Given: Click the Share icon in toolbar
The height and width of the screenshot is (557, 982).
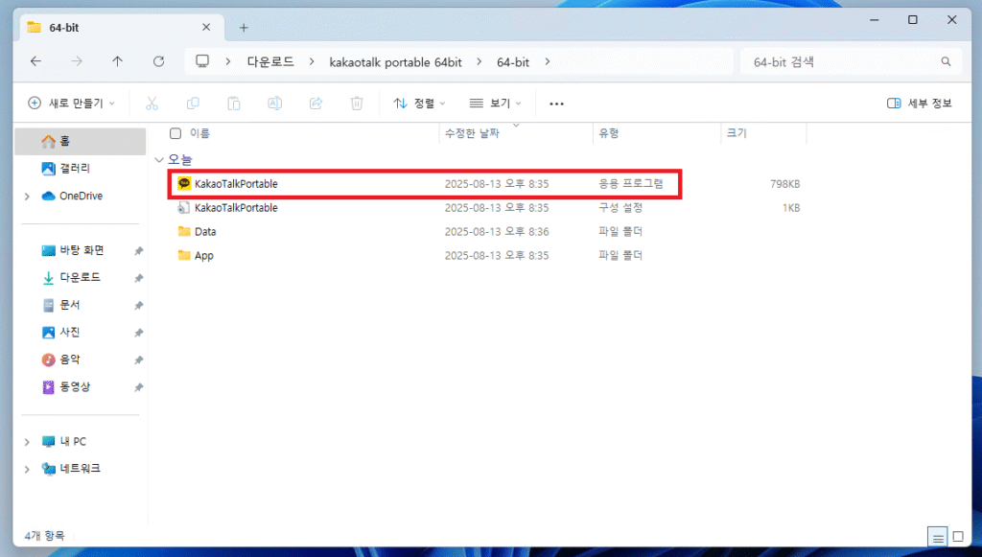Looking at the screenshot, I should click(x=316, y=104).
